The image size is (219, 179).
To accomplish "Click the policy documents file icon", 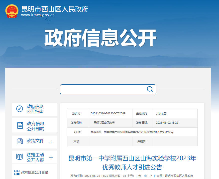I will pyautogui.click(x=20, y=141).
